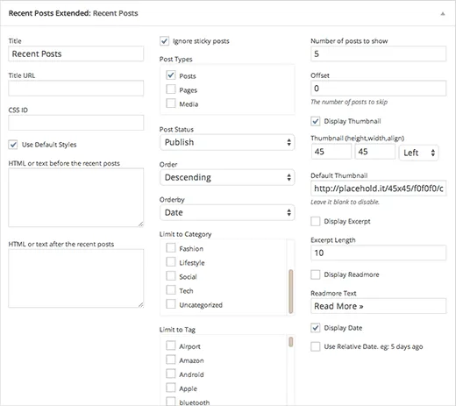Click 'Leave it blank to disable.' hint
The width and height of the screenshot is (456, 406).
pyautogui.click(x=345, y=202)
